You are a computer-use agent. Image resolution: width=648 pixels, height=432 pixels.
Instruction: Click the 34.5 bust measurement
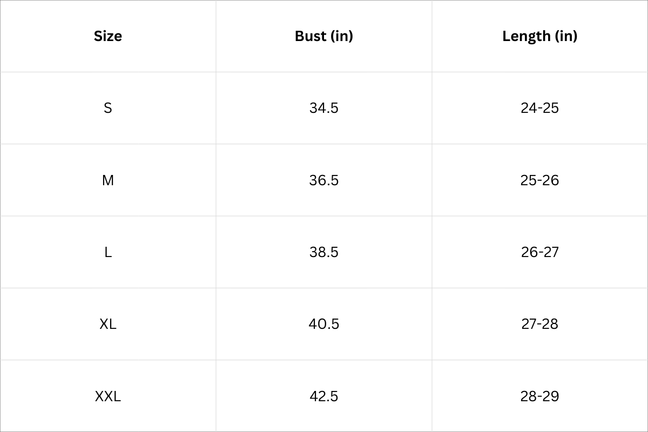click(x=324, y=108)
